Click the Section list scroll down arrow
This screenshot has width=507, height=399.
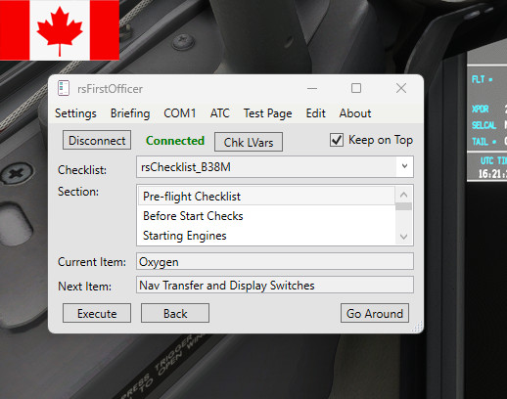point(403,237)
